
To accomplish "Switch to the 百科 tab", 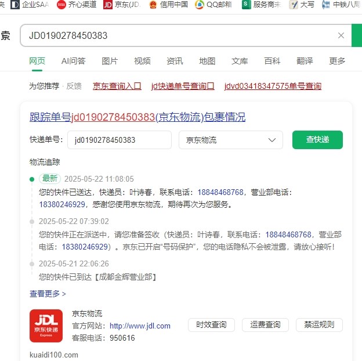I will 272,61.
